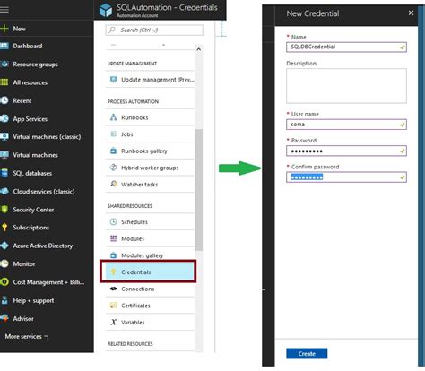Click the Create button
Image resolution: width=425 pixels, height=371 pixels.
click(x=307, y=354)
